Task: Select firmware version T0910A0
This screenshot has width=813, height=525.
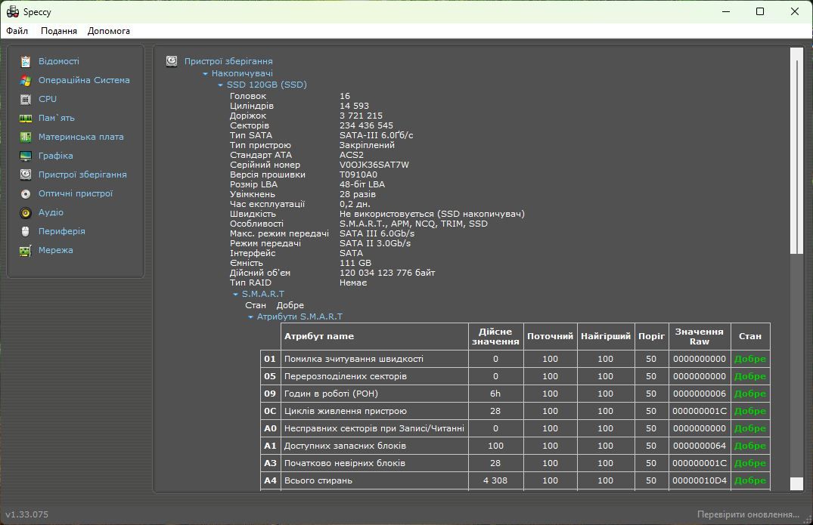Action: click(x=358, y=174)
